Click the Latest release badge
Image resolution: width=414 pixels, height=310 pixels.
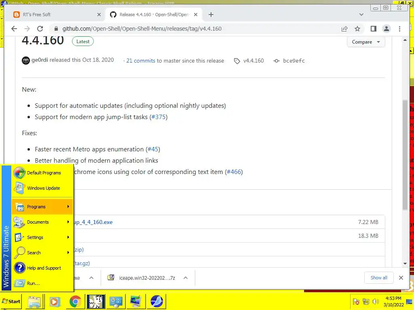click(82, 42)
